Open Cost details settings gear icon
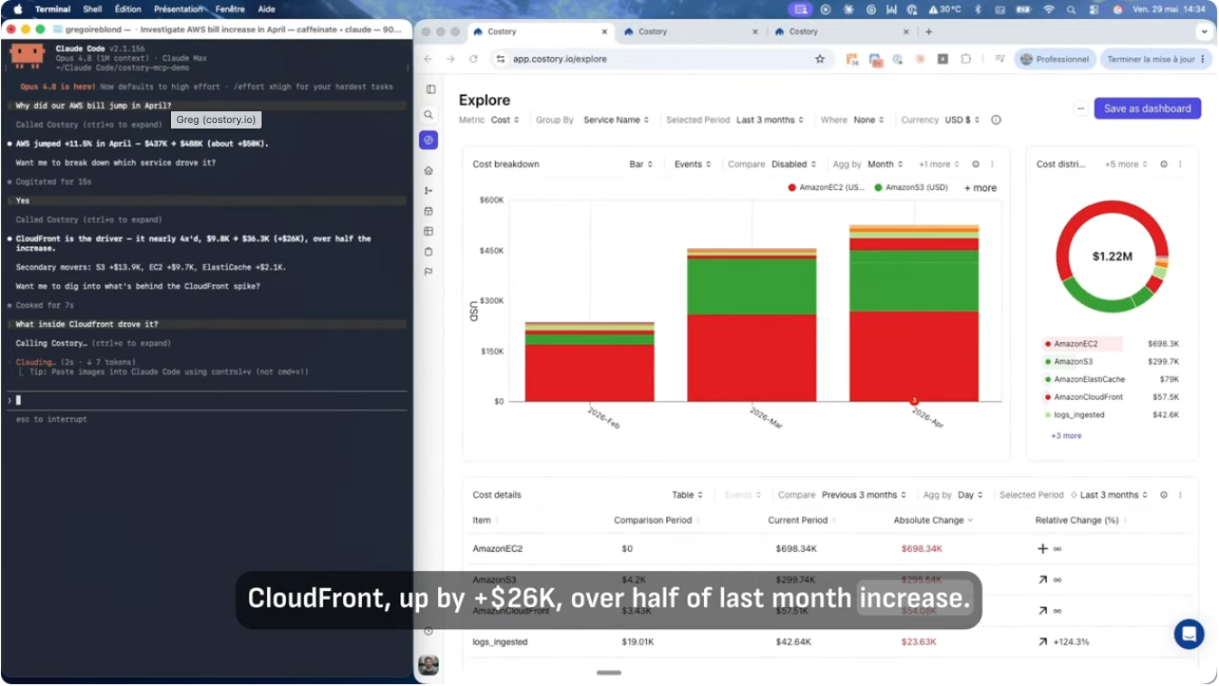The height and width of the screenshot is (686, 1219). [1164, 495]
